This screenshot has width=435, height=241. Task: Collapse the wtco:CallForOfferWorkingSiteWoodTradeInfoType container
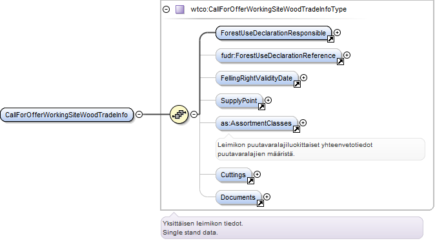click(166, 10)
